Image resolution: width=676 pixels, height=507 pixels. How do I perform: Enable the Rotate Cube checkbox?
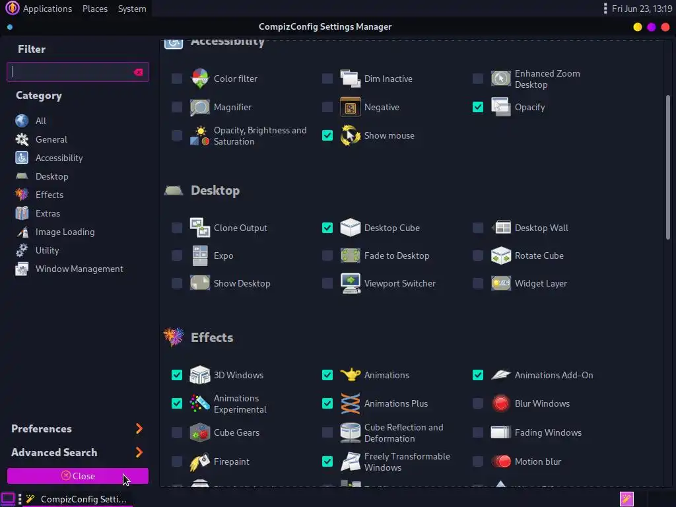pos(478,255)
